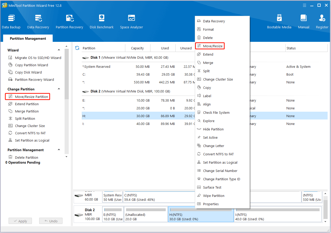Select Move/Resize in the context menu
Image resolution: width=331 pixels, height=233 pixels.
[x=222, y=46]
